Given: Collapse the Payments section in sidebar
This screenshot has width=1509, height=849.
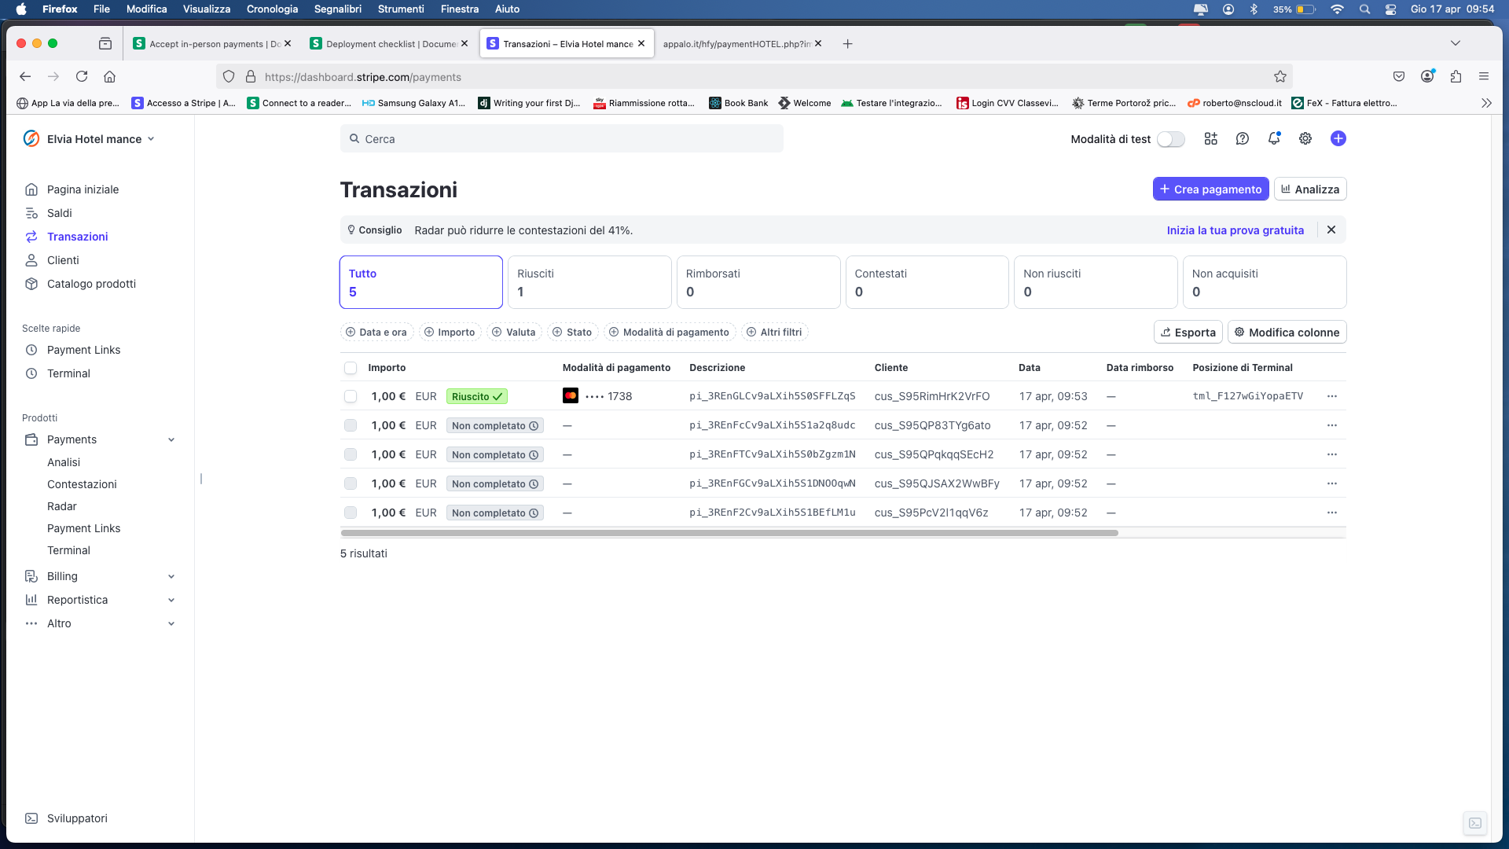Looking at the screenshot, I should pos(171,439).
